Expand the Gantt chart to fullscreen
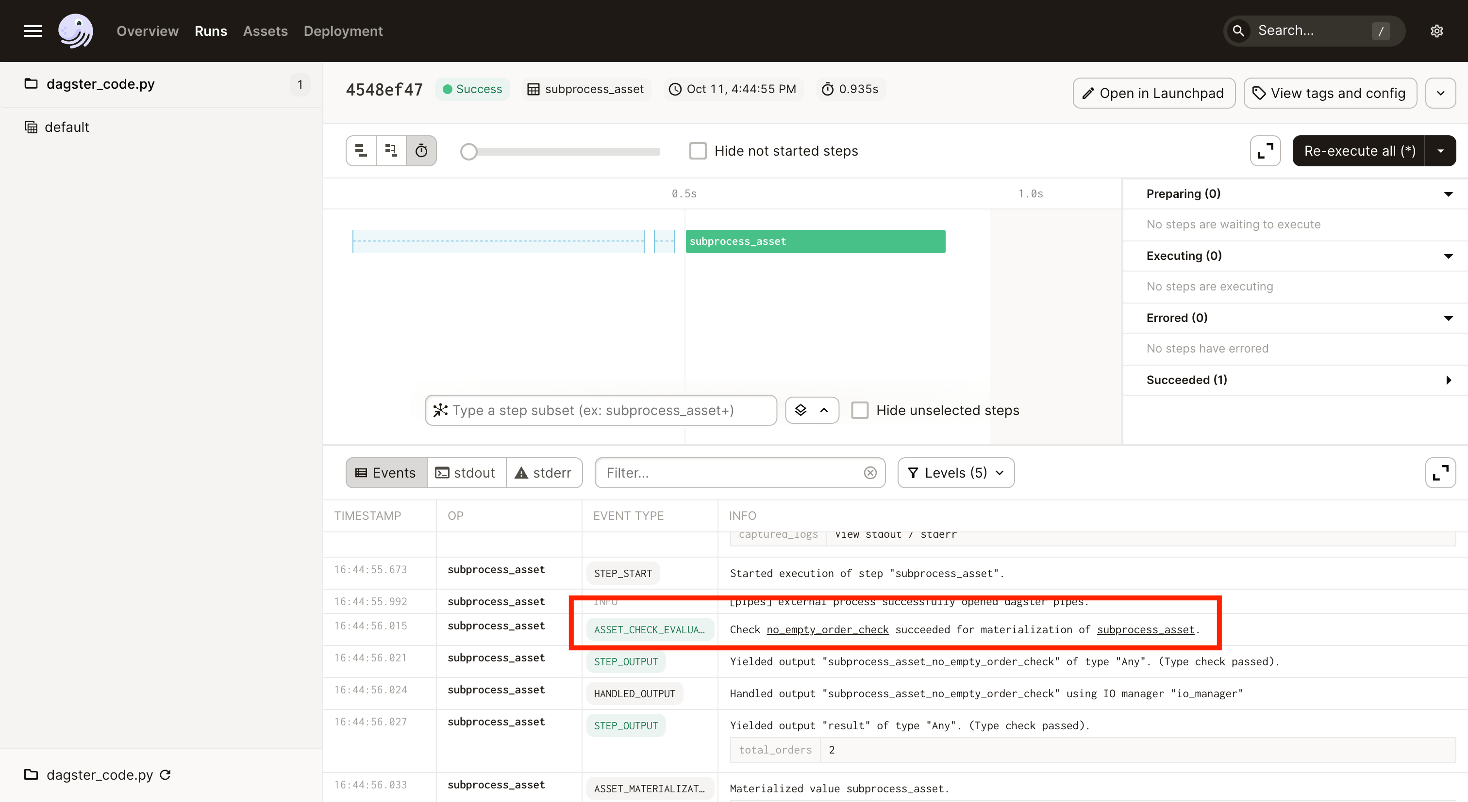1468x802 pixels. (1265, 150)
